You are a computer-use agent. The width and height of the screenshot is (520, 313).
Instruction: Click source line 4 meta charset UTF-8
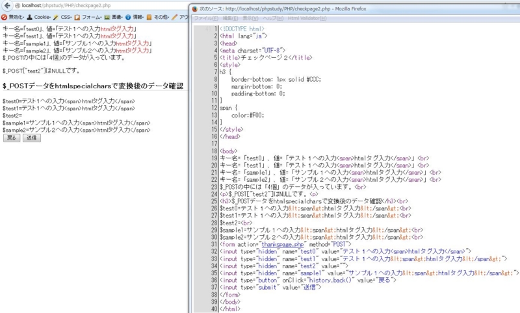pyautogui.click(x=252, y=51)
